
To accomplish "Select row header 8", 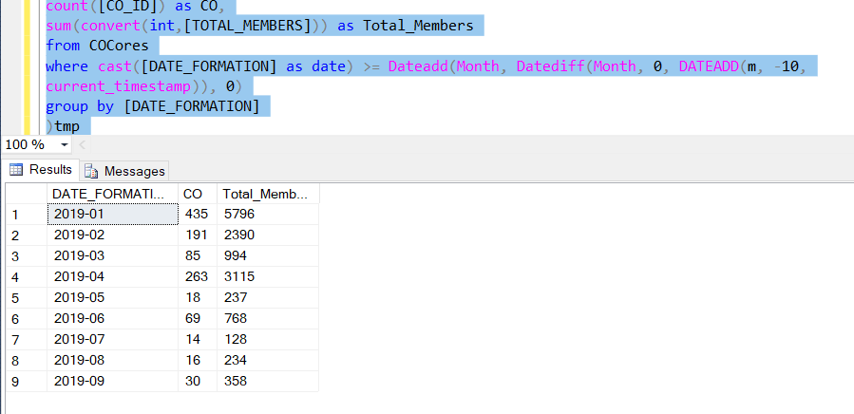I will click(27, 360).
